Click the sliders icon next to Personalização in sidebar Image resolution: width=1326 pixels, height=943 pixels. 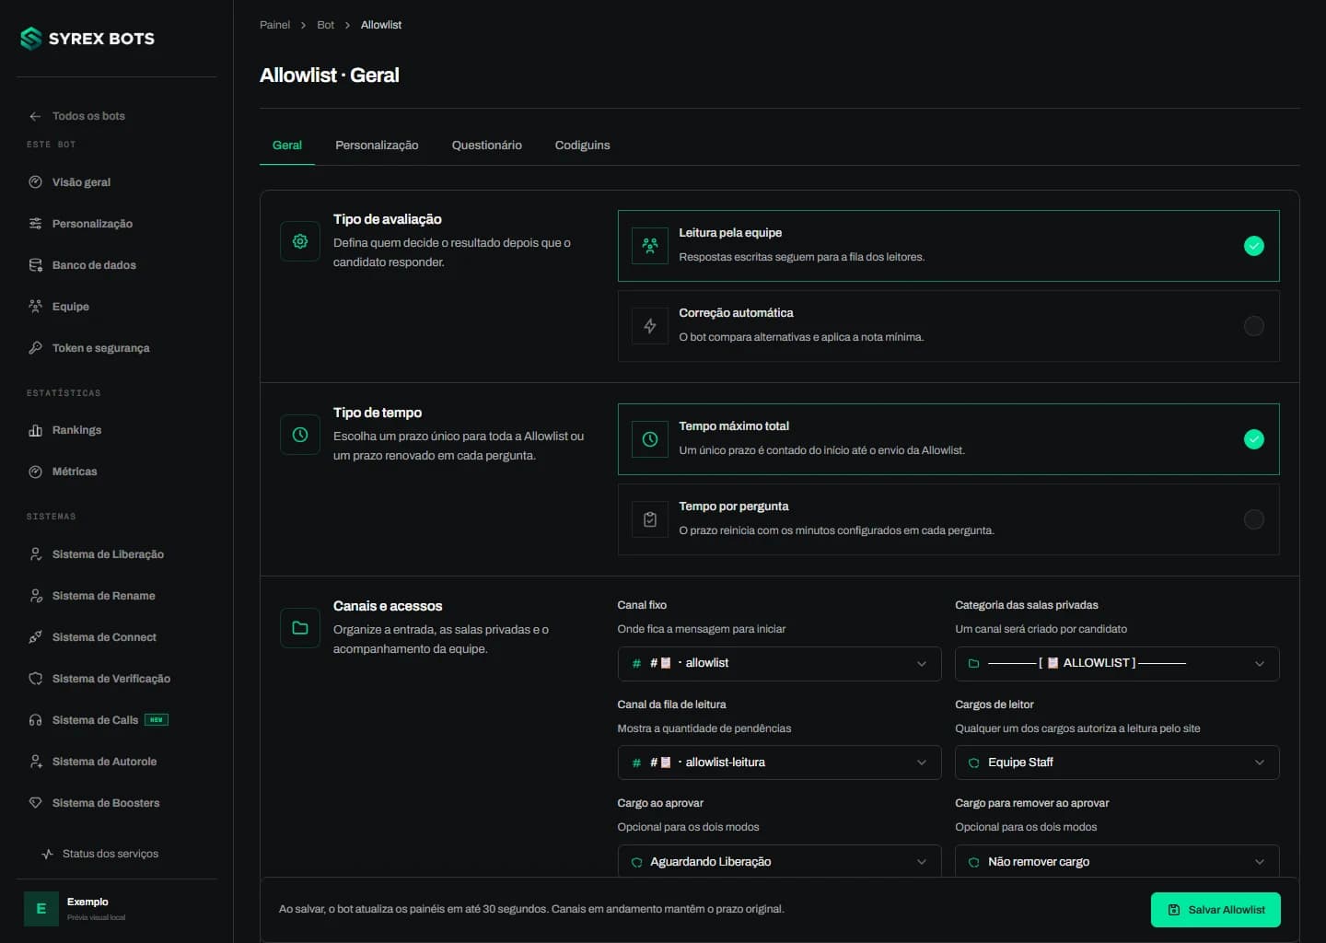click(35, 224)
